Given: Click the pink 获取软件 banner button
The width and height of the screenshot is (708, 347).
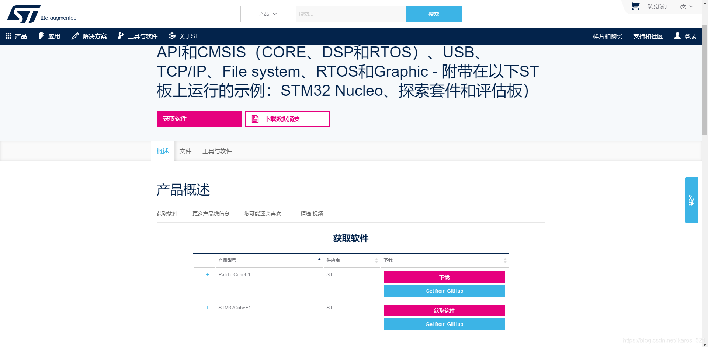Looking at the screenshot, I should [199, 119].
